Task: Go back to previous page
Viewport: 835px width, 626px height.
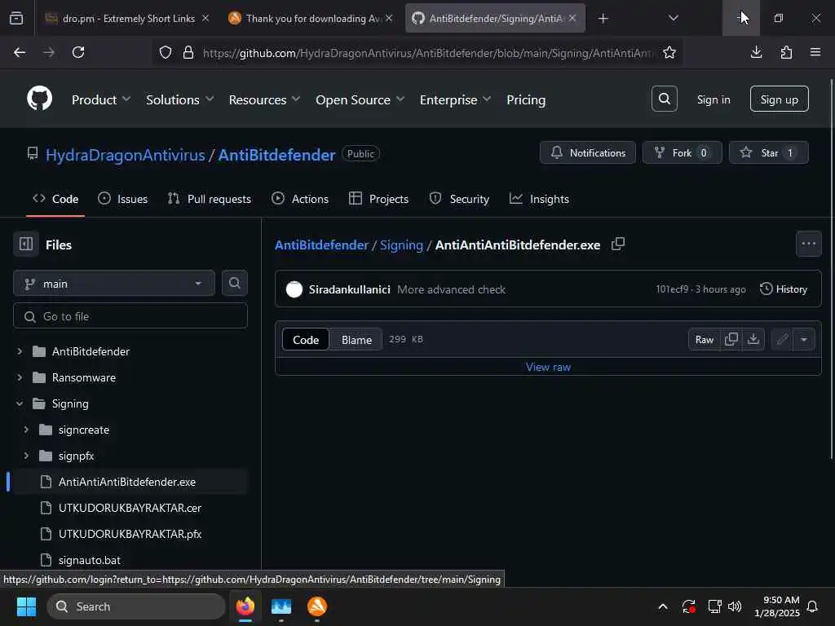Action: (x=20, y=52)
